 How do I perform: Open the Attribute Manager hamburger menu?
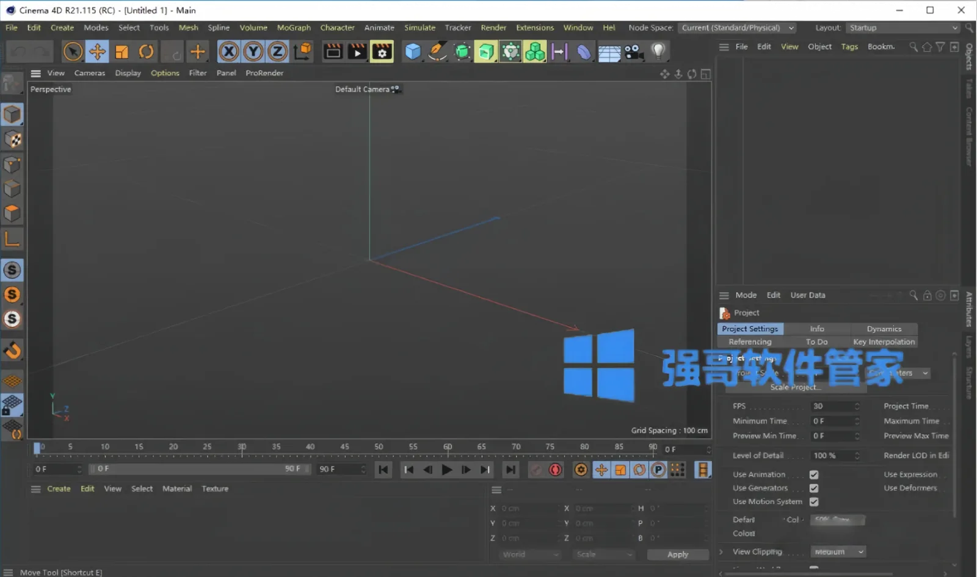click(724, 295)
